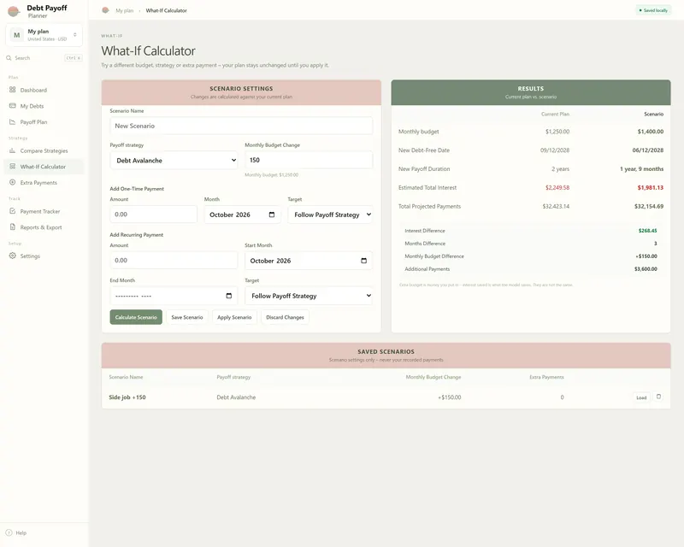Image resolution: width=684 pixels, height=547 pixels.
Task: Select What-If Calculator in sidebar
Action: click(43, 167)
